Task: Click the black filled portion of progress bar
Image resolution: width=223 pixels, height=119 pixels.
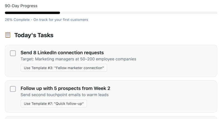Action: tap(32, 13)
